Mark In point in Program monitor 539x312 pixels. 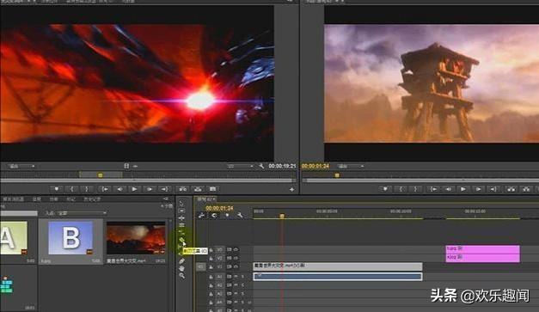click(401, 189)
